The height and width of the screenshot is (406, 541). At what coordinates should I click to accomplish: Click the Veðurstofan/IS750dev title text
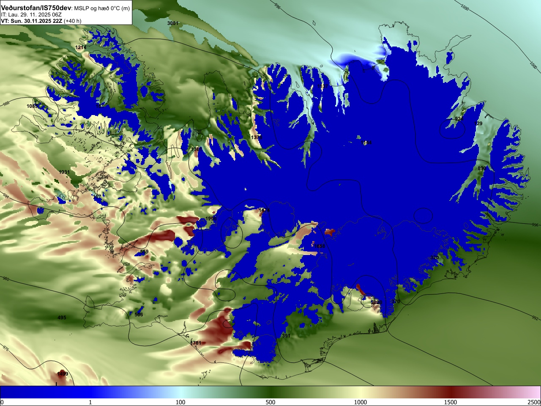[x=36, y=8]
